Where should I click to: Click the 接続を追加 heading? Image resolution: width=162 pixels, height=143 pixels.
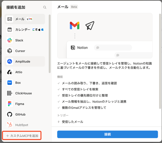[16, 7]
